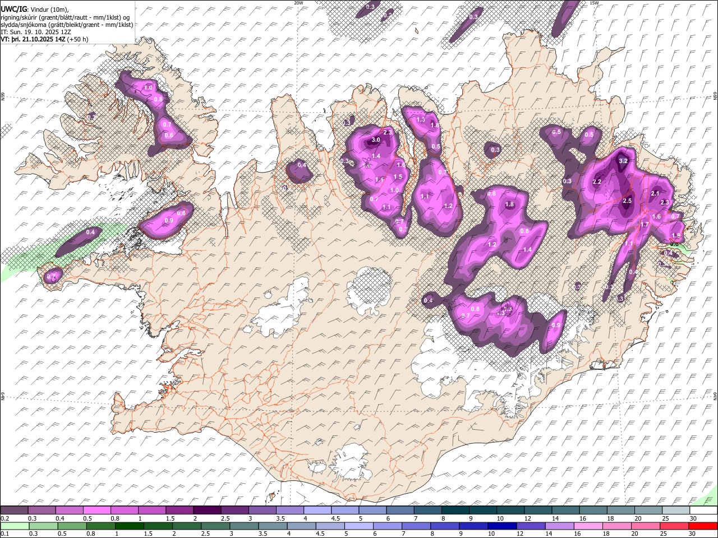Viewport: 718px width, 538px height.
Task: Click the 2.2 precipitation value on map
Action: tap(597, 182)
